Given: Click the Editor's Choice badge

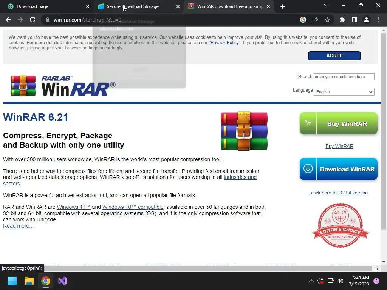Looking at the screenshot, I should point(341,225).
